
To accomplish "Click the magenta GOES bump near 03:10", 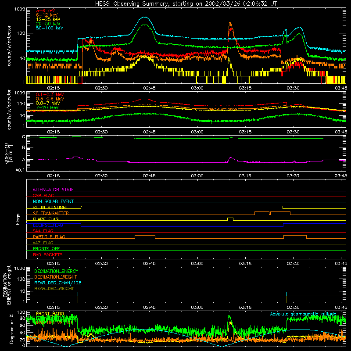I will 231,158.
